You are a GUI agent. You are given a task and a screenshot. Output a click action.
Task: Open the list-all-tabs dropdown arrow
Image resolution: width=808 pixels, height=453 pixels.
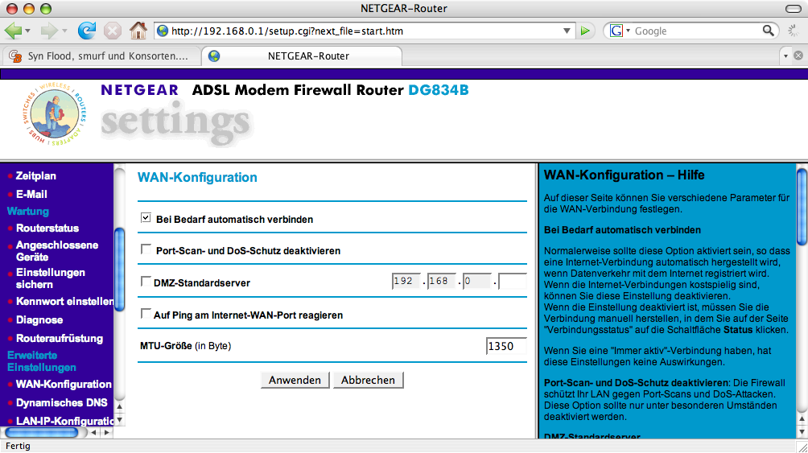pos(785,56)
